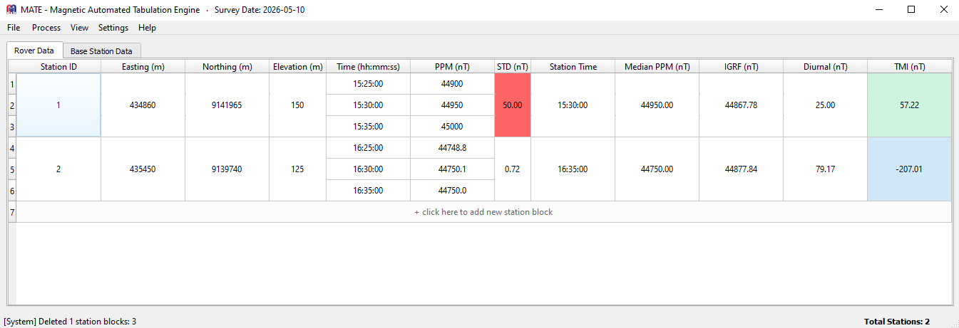This screenshot has width=959, height=328.
Task: Click the system message Deleted 1 station blocks
Action: click(70, 322)
